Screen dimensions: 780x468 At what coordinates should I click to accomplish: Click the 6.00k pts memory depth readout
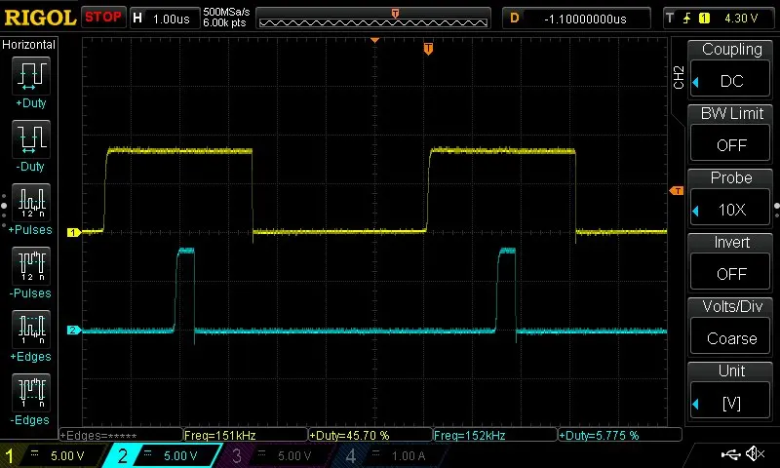(224, 22)
